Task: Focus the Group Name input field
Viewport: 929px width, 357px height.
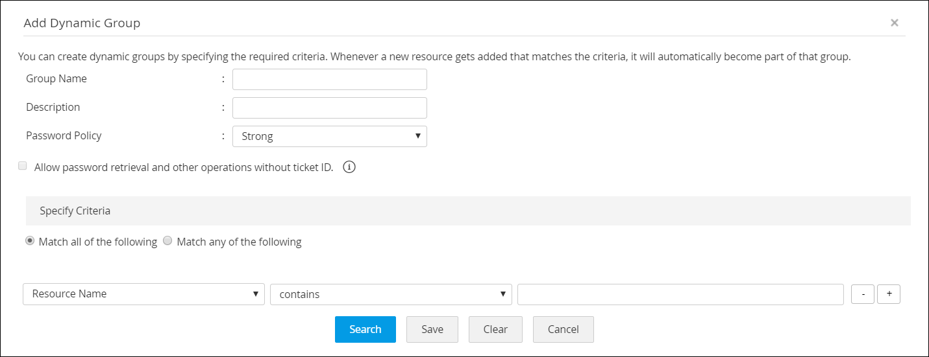Action: tap(329, 79)
